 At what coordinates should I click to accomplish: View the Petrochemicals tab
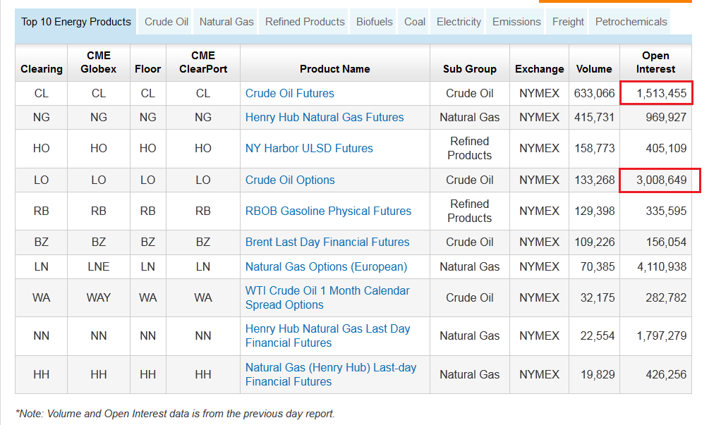pyautogui.click(x=631, y=22)
